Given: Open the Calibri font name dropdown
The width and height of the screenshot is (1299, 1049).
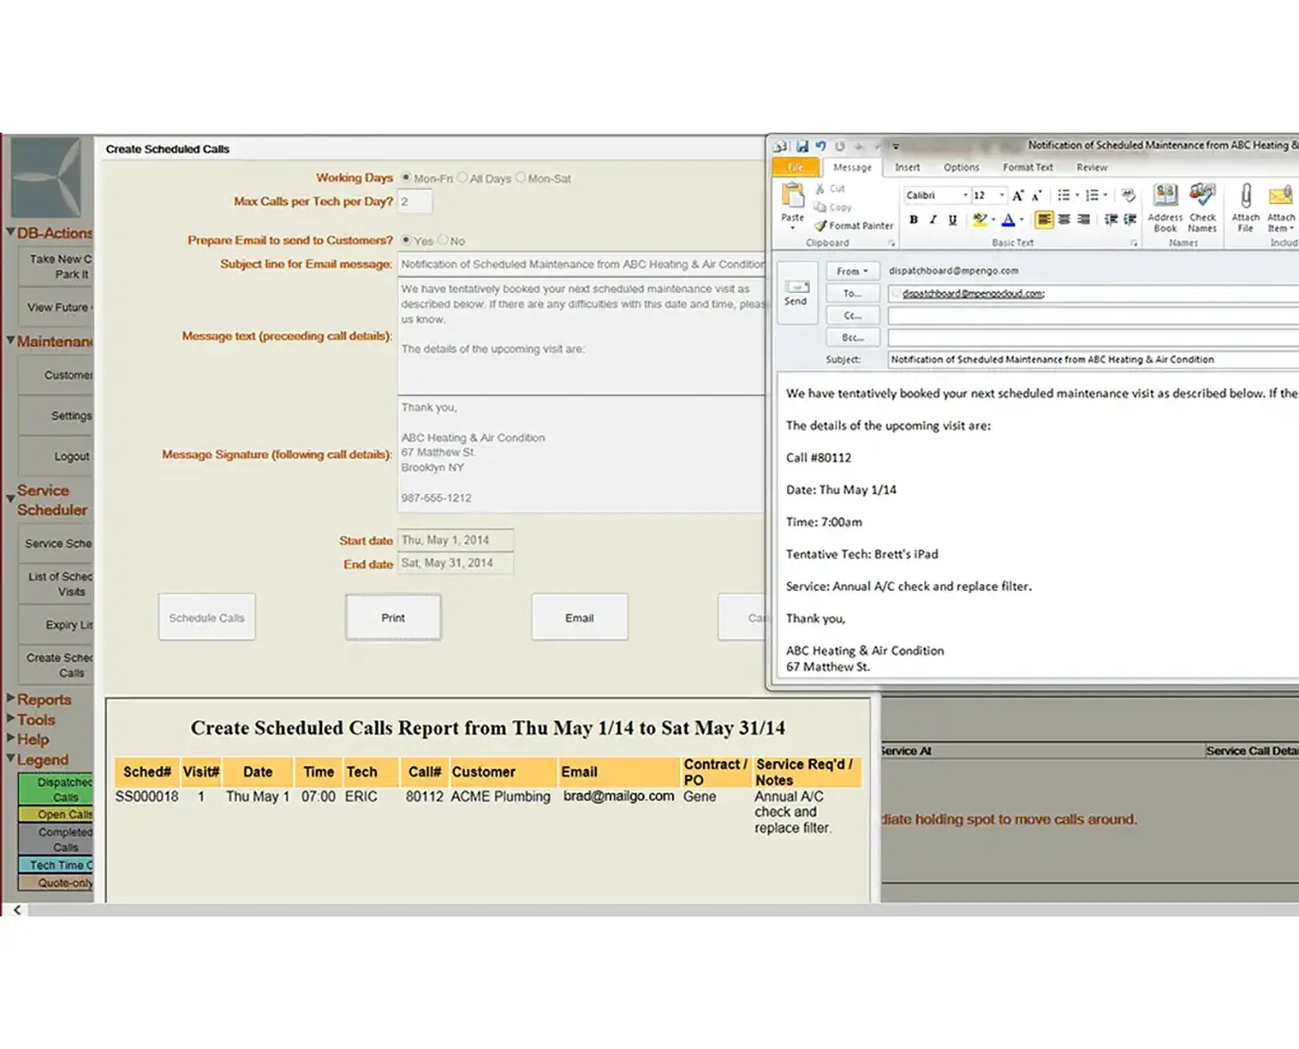Looking at the screenshot, I should click(x=965, y=195).
